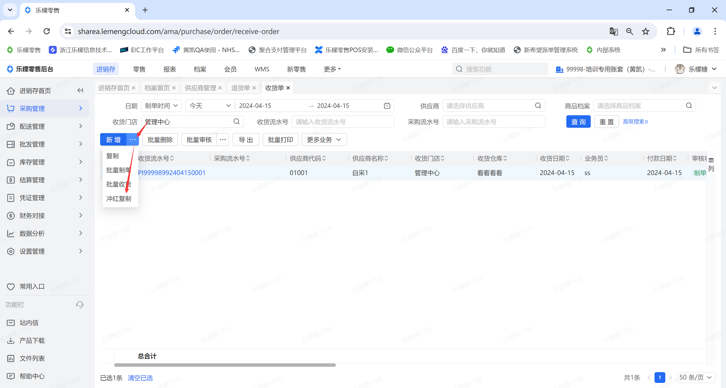Go to 进销存首页 in sidebar
The width and height of the screenshot is (726, 388).
(35, 91)
